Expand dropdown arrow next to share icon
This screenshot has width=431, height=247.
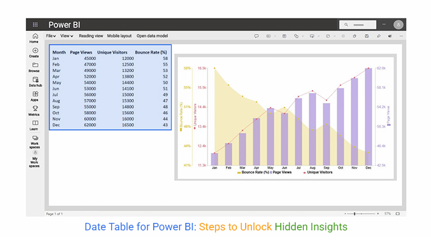tap(303, 36)
